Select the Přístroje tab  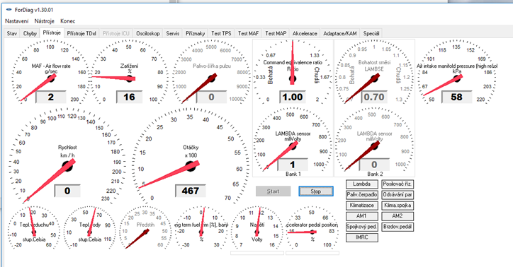(52, 32)
